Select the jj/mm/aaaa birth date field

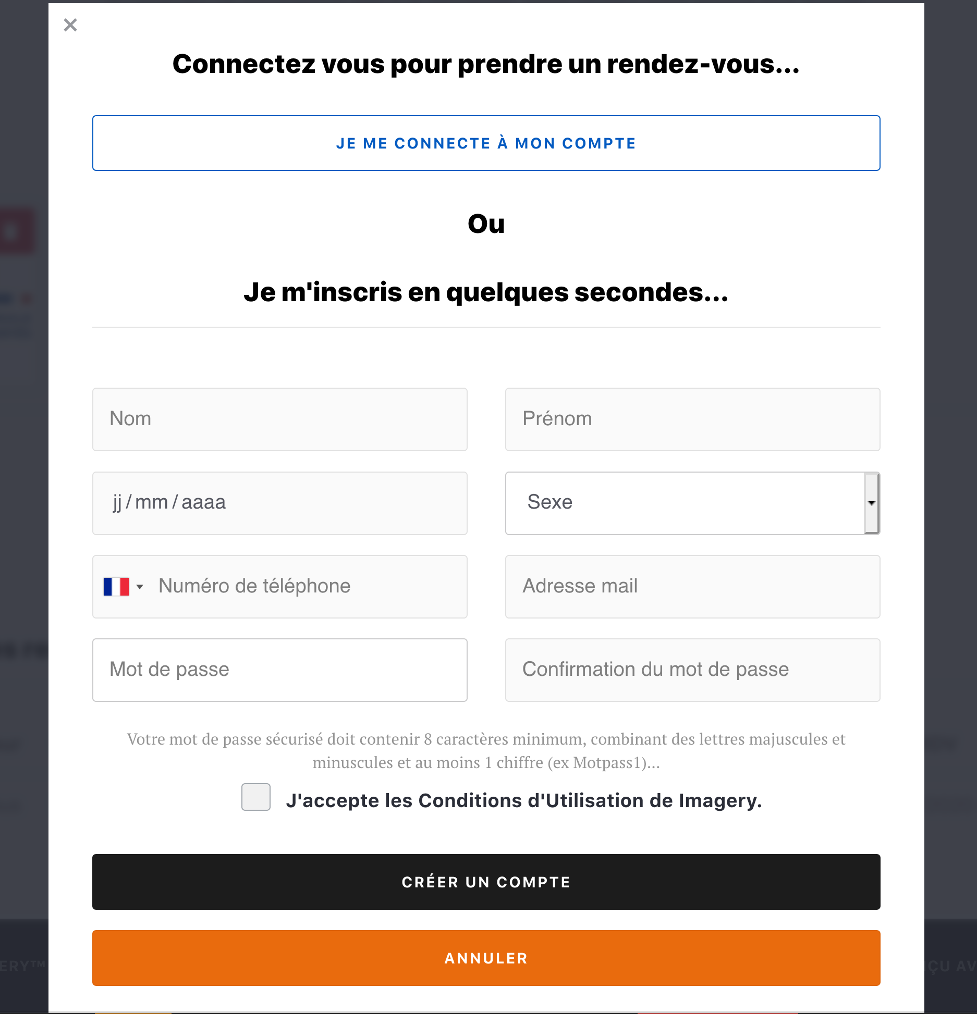(279, 503)
